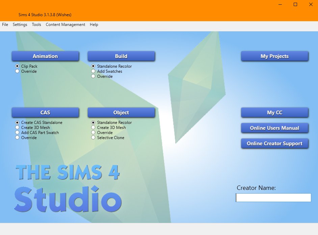This screenshot has height=235, width=318.
Task: Click the Creator Name text field
Action: click(x=273, y=198)
